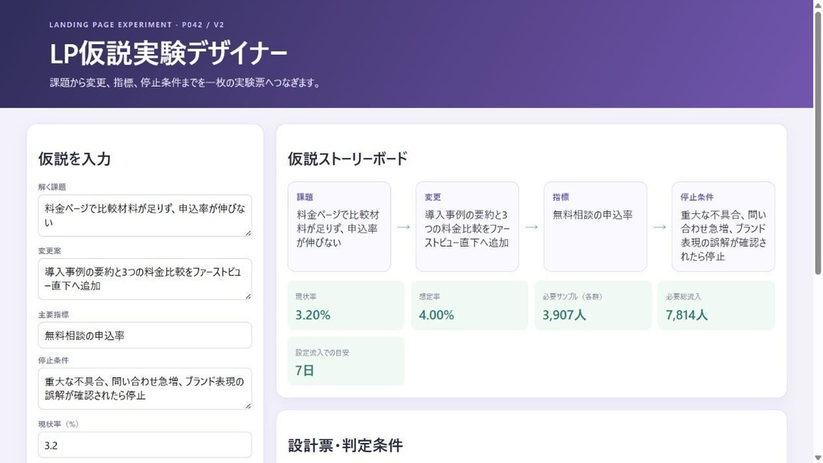Click the 想定率 4.00% stat tile

(x=469, y=305)
